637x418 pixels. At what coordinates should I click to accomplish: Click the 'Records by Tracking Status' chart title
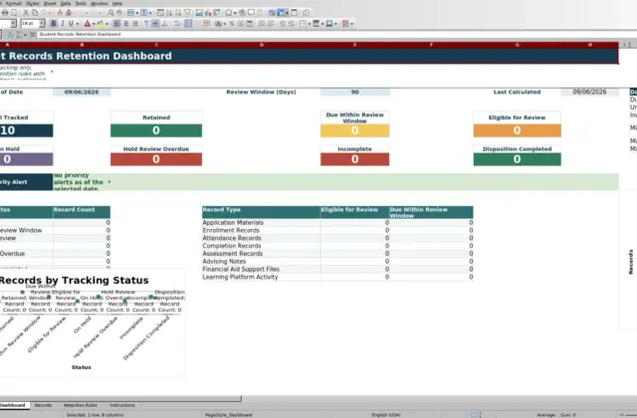[74, 281]
